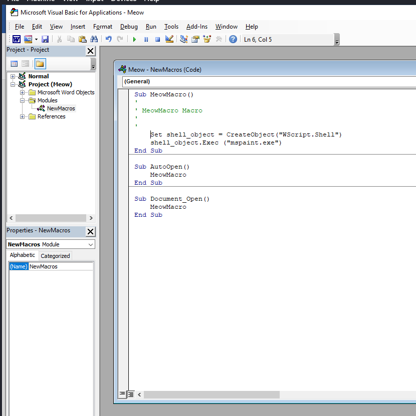Open Find with the binoculars icon
Image resolution: width=416 pixels, height=416 pixels.
click(94, 39)
